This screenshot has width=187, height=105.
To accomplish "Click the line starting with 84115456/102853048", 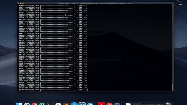I will (x=53, y=38).
